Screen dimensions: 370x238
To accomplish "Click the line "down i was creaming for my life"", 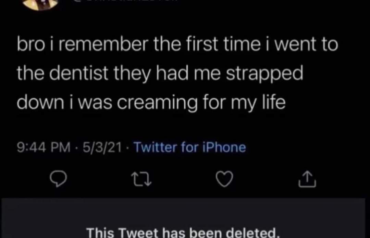I will click(151, 103).
